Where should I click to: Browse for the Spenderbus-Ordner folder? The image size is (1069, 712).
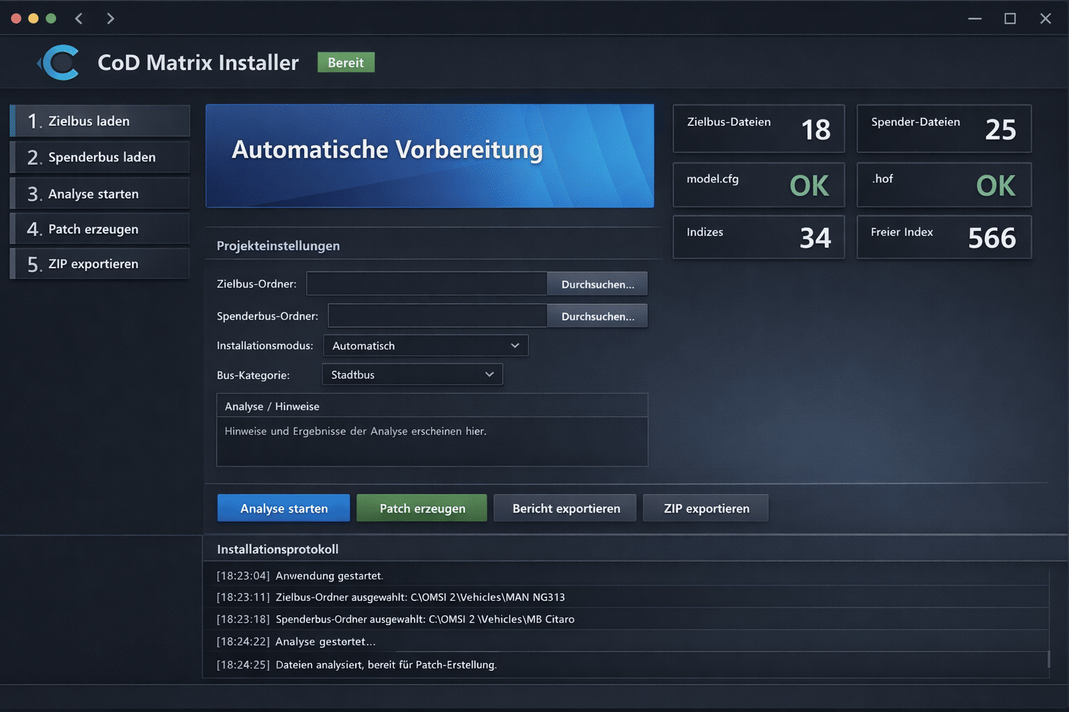pyautogui.click(x=597, y=316)
